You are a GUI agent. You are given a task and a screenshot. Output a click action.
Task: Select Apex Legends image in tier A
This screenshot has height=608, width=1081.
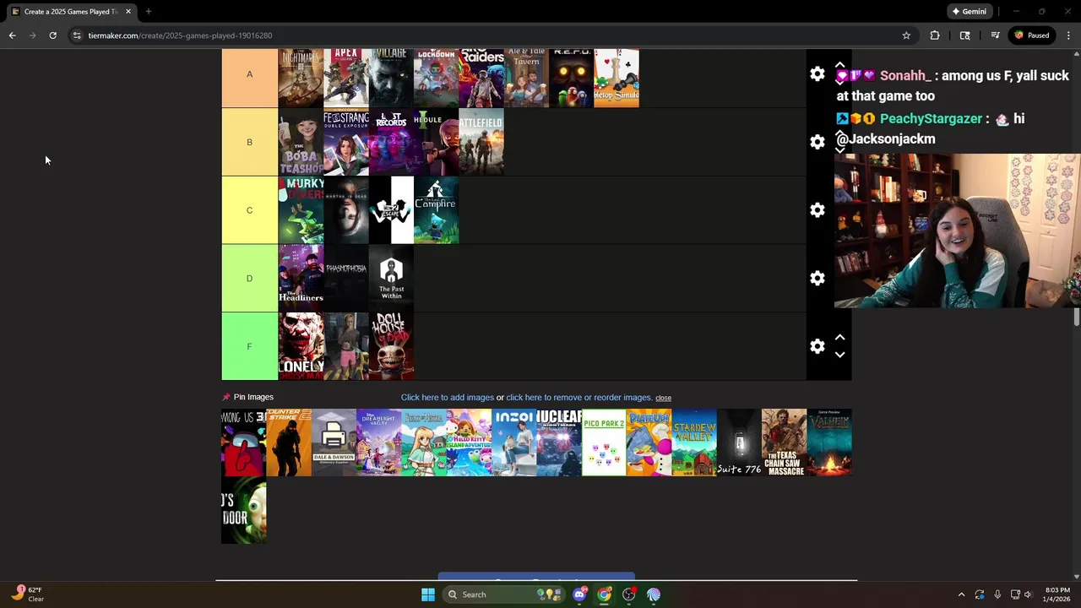click(346, 78)
